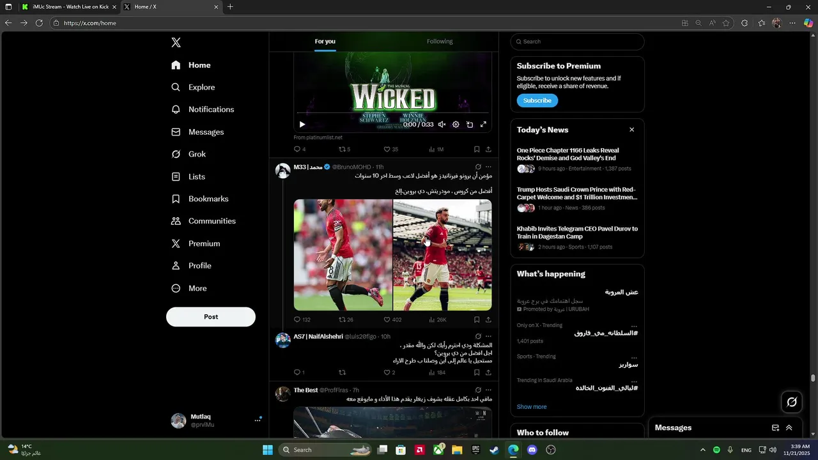818x460 pixels.
Task: Open Lists from the sidebar
Action: pyautogui.click(x=189, y=177)
